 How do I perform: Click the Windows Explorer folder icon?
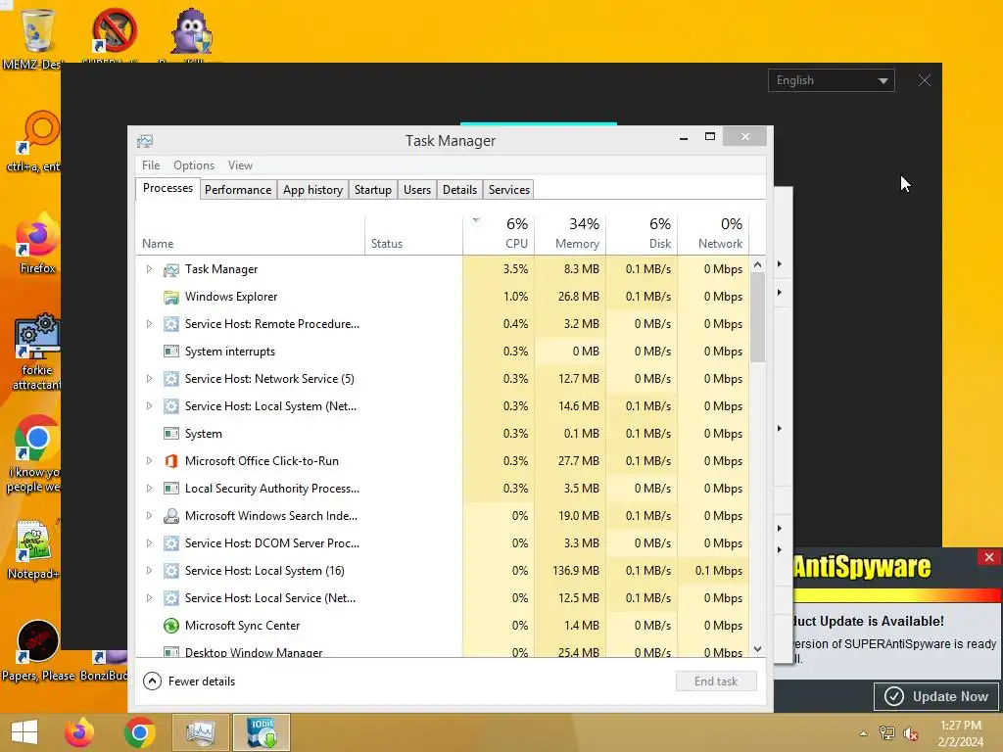click(x=170, y=297)
